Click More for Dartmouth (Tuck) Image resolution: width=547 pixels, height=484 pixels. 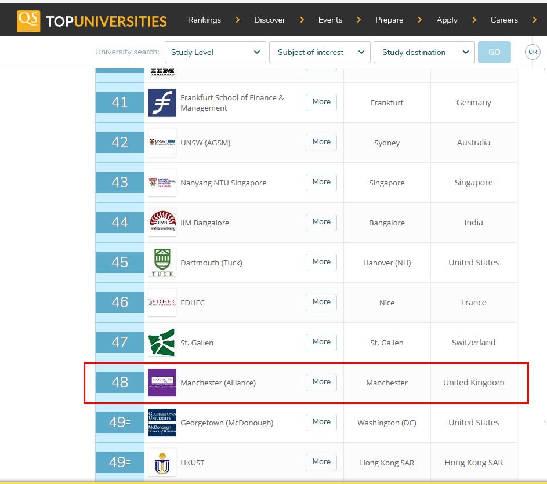click(x=321, y=262)
